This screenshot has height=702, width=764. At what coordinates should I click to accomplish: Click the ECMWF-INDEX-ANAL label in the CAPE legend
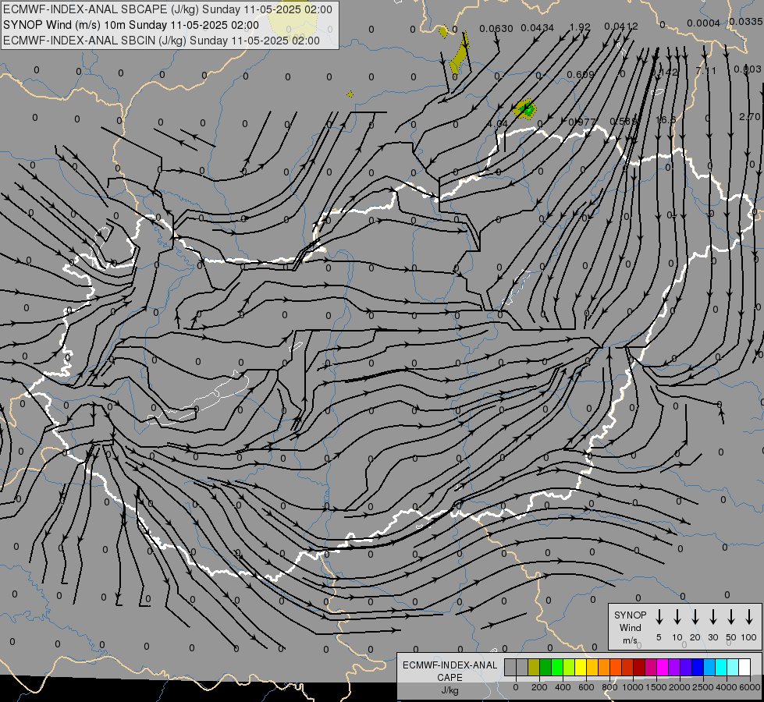pos(450,665)
